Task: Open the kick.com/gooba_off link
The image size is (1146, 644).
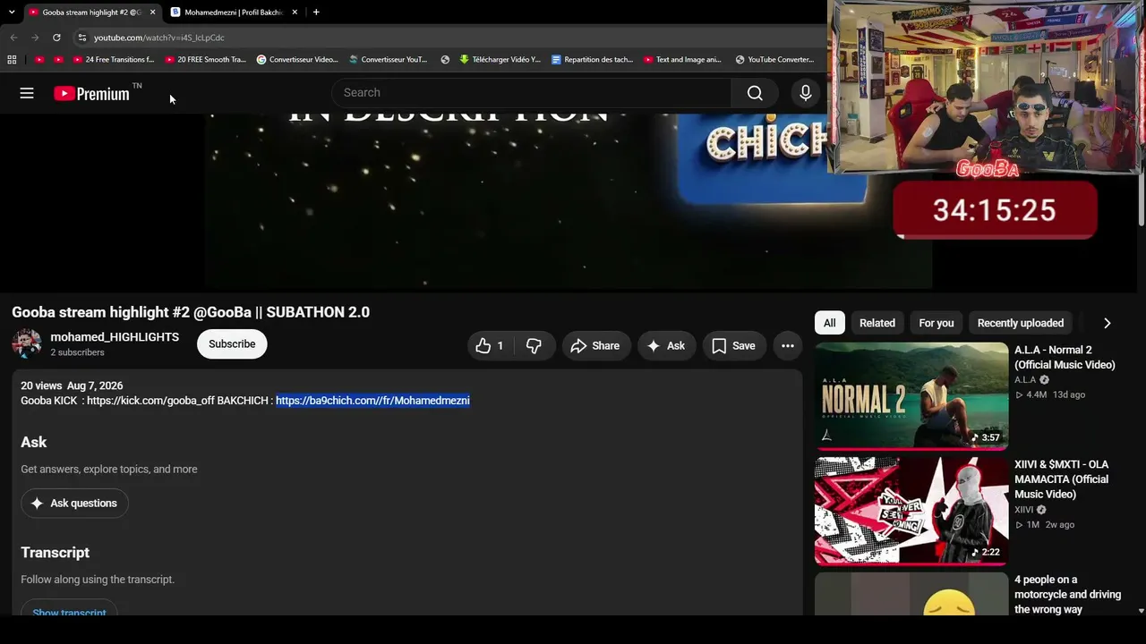Action: click(150, 401)
